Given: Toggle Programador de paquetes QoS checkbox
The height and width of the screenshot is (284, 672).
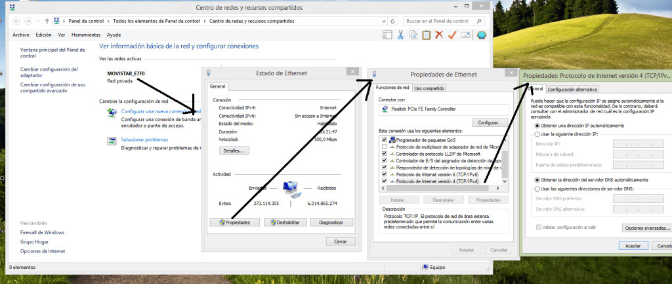Looking at the screenshot, I should point(385,140).
